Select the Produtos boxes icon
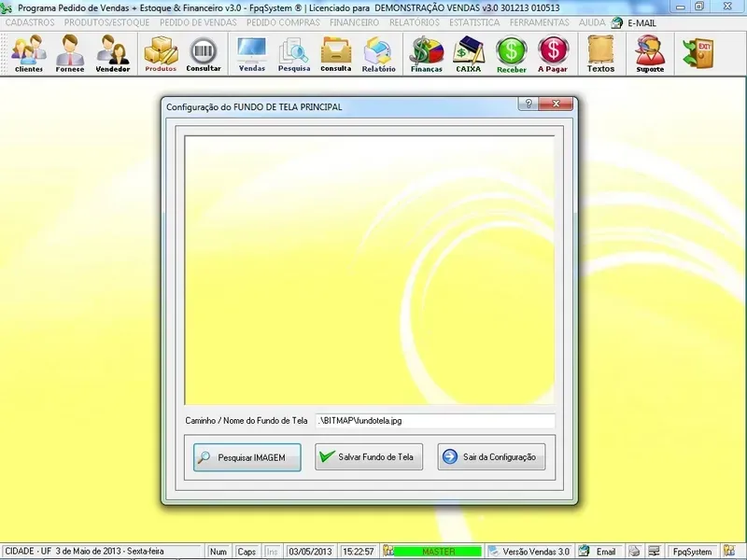 point(161,53)
